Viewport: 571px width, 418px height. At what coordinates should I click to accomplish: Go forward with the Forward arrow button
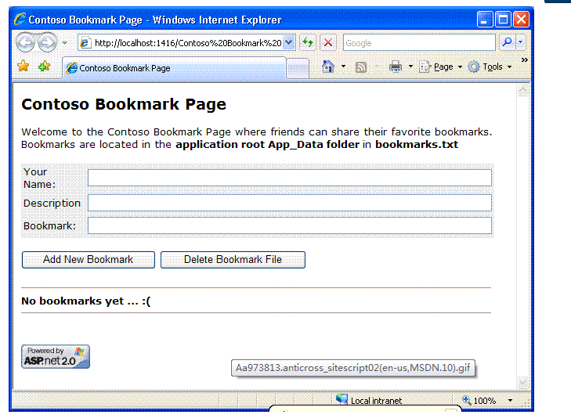point(47,42)
